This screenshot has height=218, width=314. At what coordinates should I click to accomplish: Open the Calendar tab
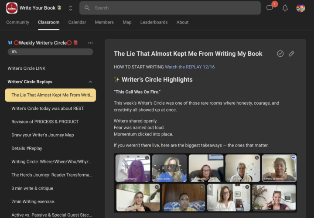point(77,22)
